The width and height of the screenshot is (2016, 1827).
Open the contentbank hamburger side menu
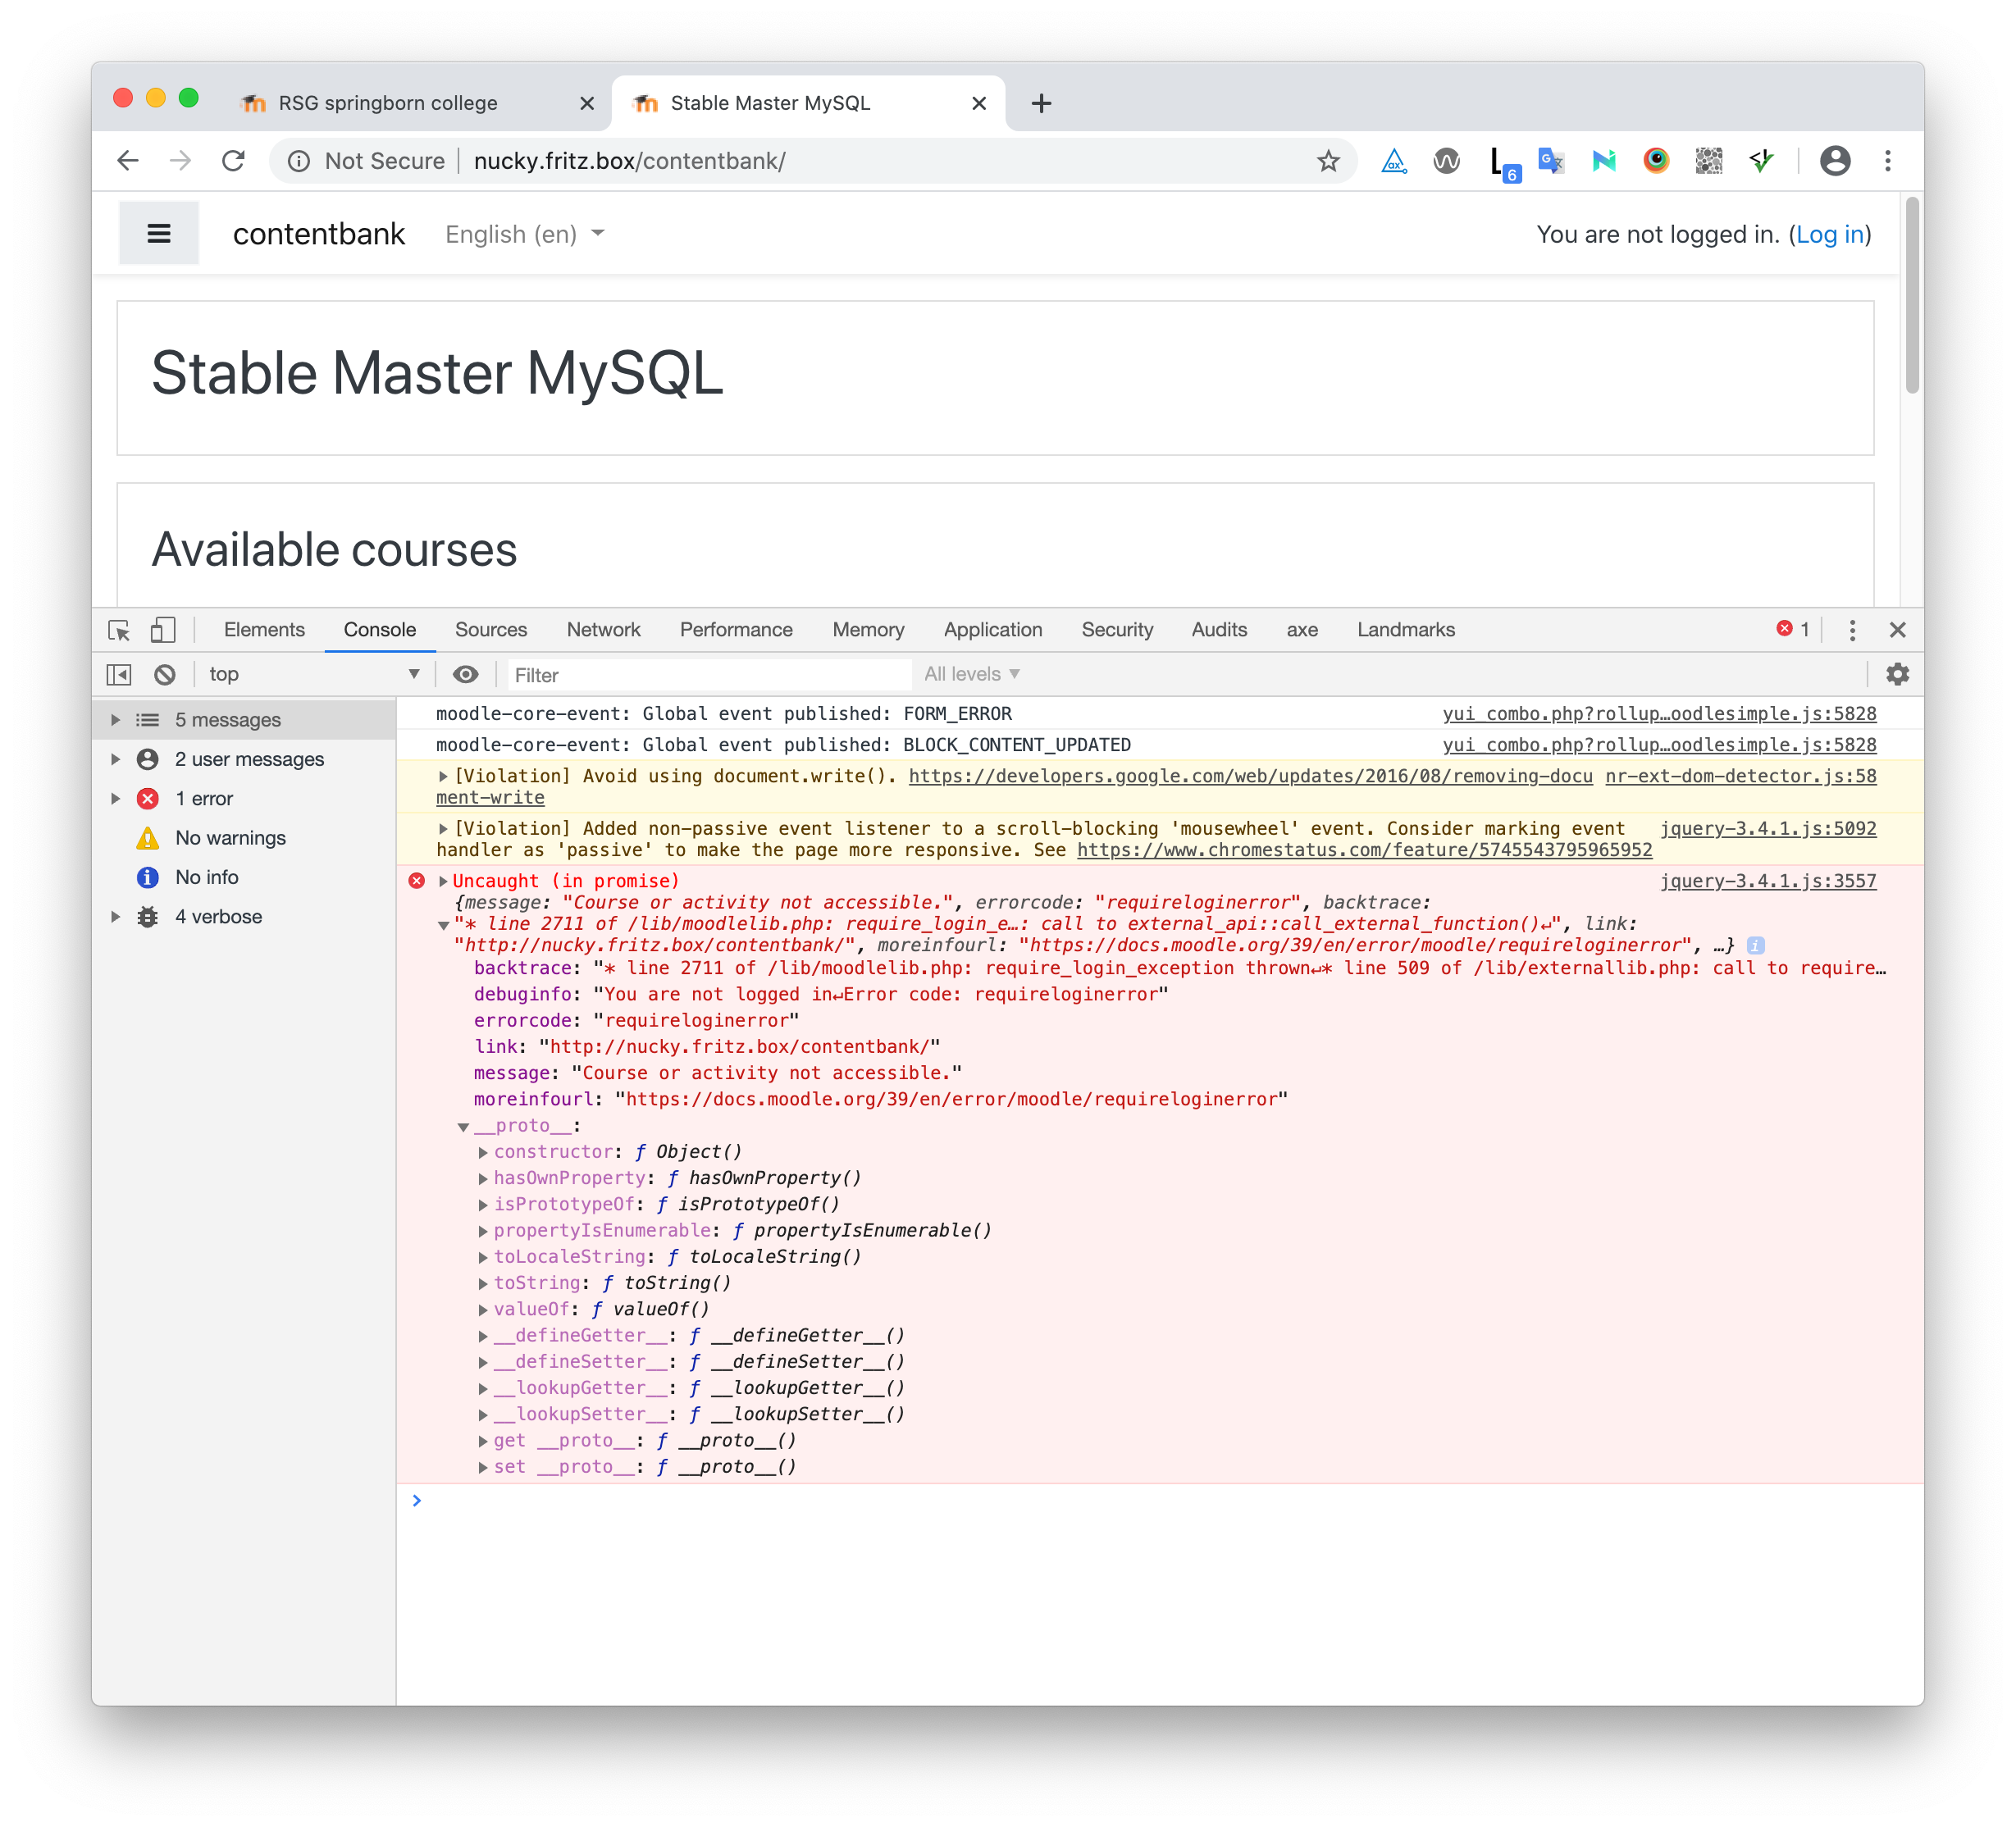point(159,234)
